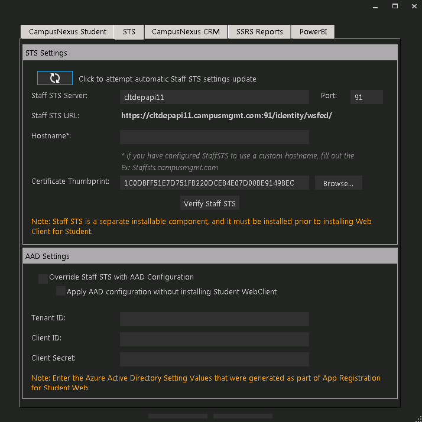Check Apply AAD configuration without installing WebClient

point(61,291)
